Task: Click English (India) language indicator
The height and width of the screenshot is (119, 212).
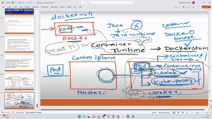Action: 20,112
